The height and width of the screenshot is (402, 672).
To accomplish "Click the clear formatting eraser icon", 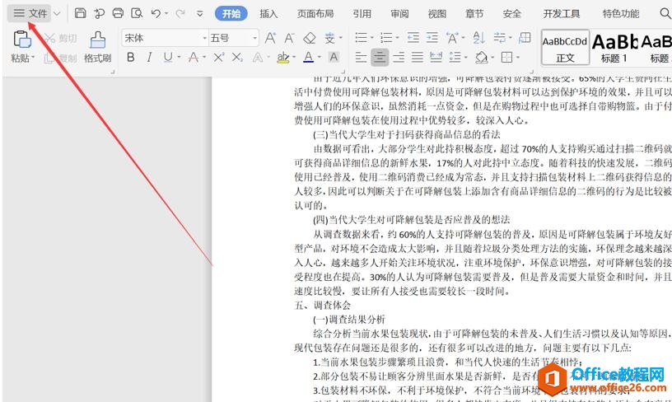I will coord(310,38).
